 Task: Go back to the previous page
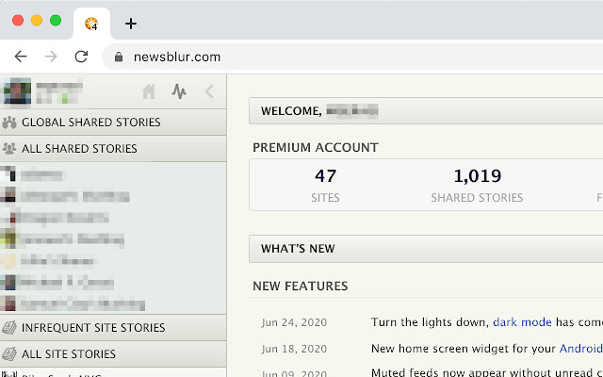[x=21, y=57]
